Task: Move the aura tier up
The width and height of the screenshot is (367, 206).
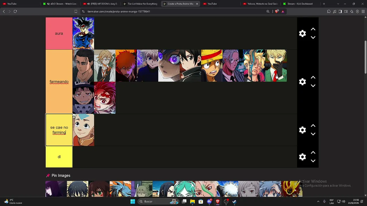Action: (313, 29)
